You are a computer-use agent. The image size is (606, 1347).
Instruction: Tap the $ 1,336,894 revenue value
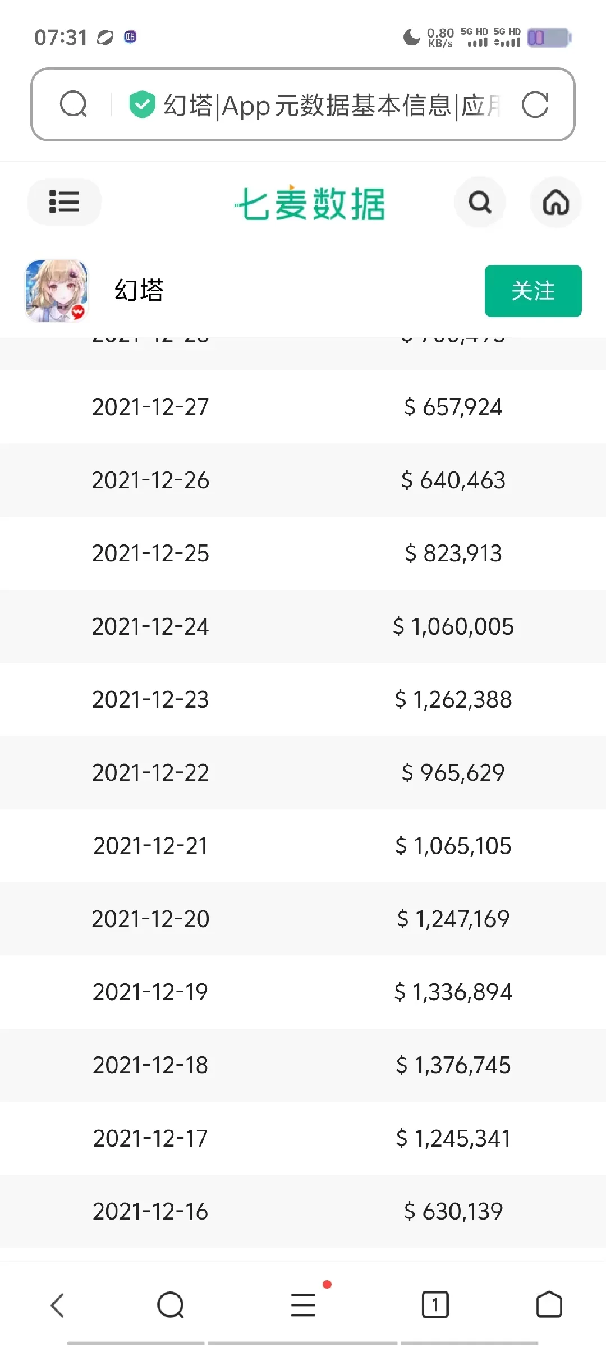[453, 992]
